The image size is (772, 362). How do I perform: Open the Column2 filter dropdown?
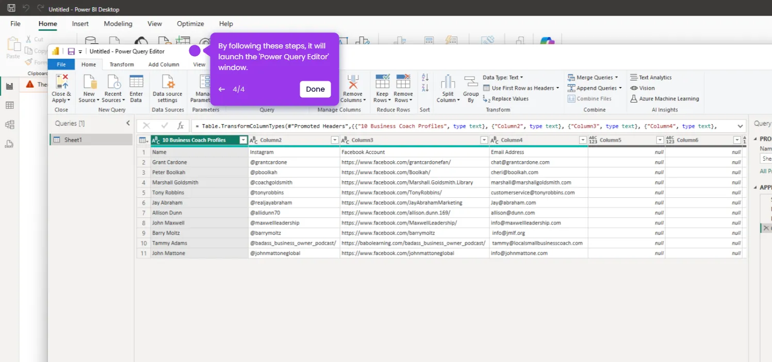point(335,140)
